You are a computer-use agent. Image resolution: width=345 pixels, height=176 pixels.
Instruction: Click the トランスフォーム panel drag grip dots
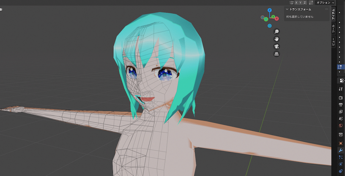326,9
